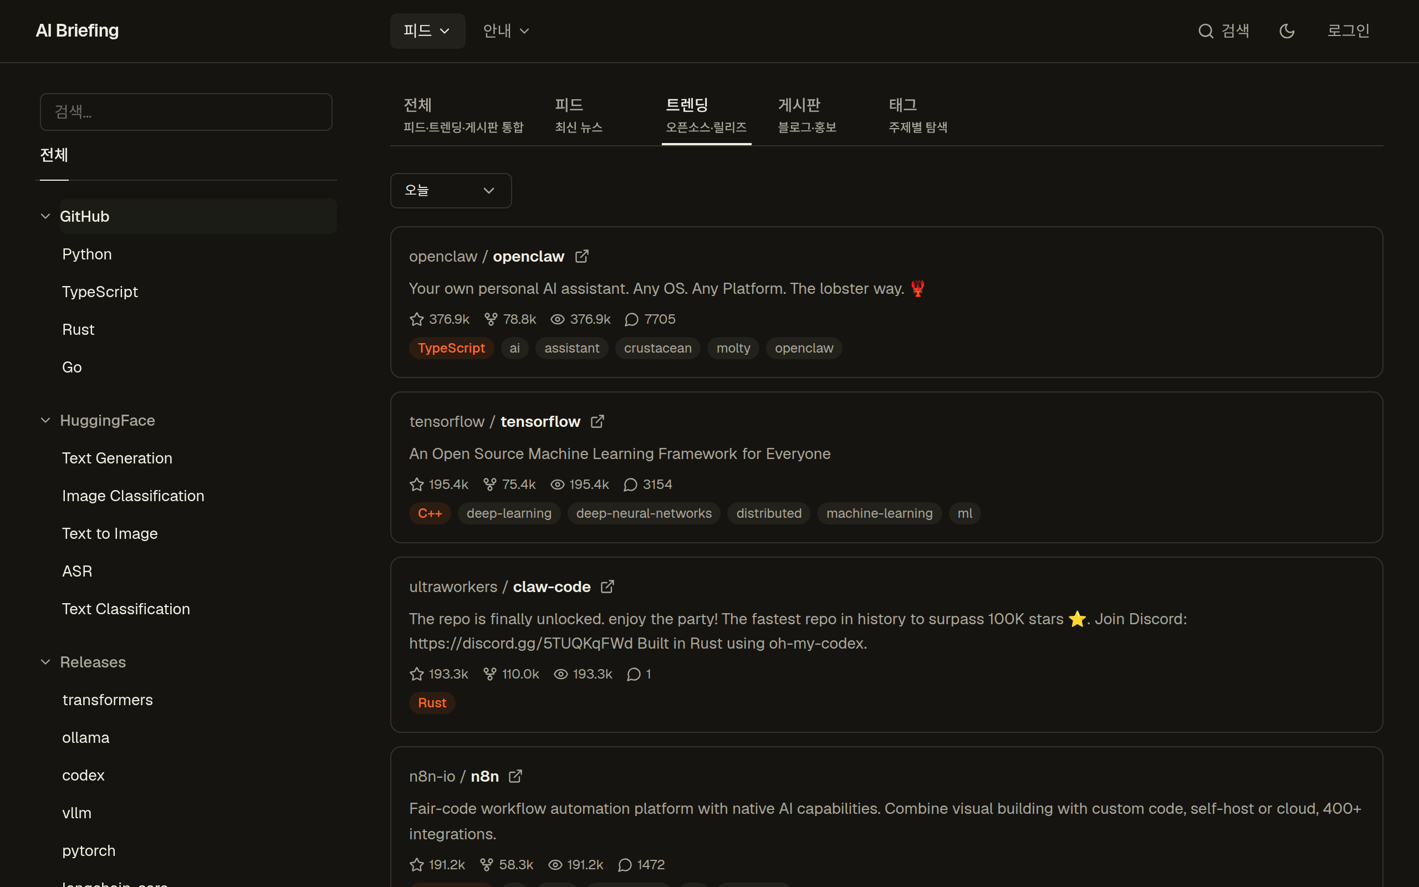Click the eye watchers icon on openclaw card
The image size is (1419, 887).
(x=558, y=319)
